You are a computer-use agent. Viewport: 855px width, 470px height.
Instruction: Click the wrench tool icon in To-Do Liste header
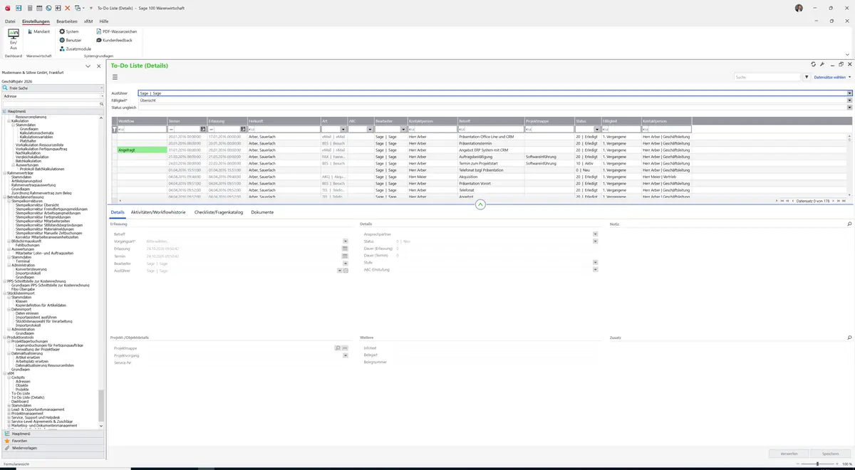click(x=822, y=64)
